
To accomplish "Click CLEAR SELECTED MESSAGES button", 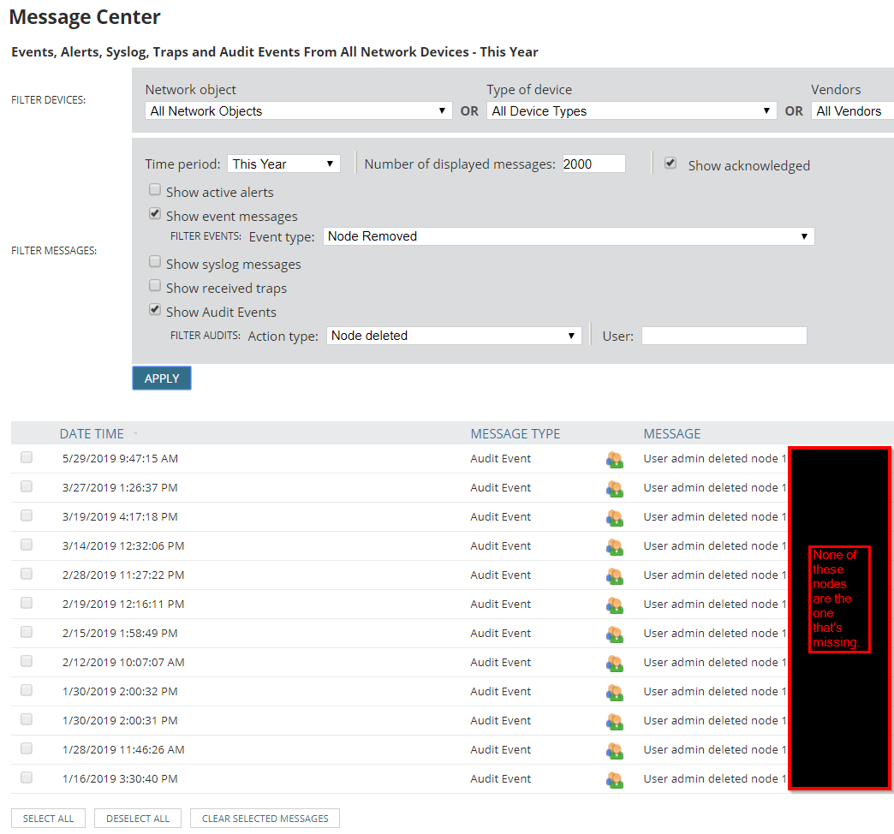I will [x=265, y=818].
